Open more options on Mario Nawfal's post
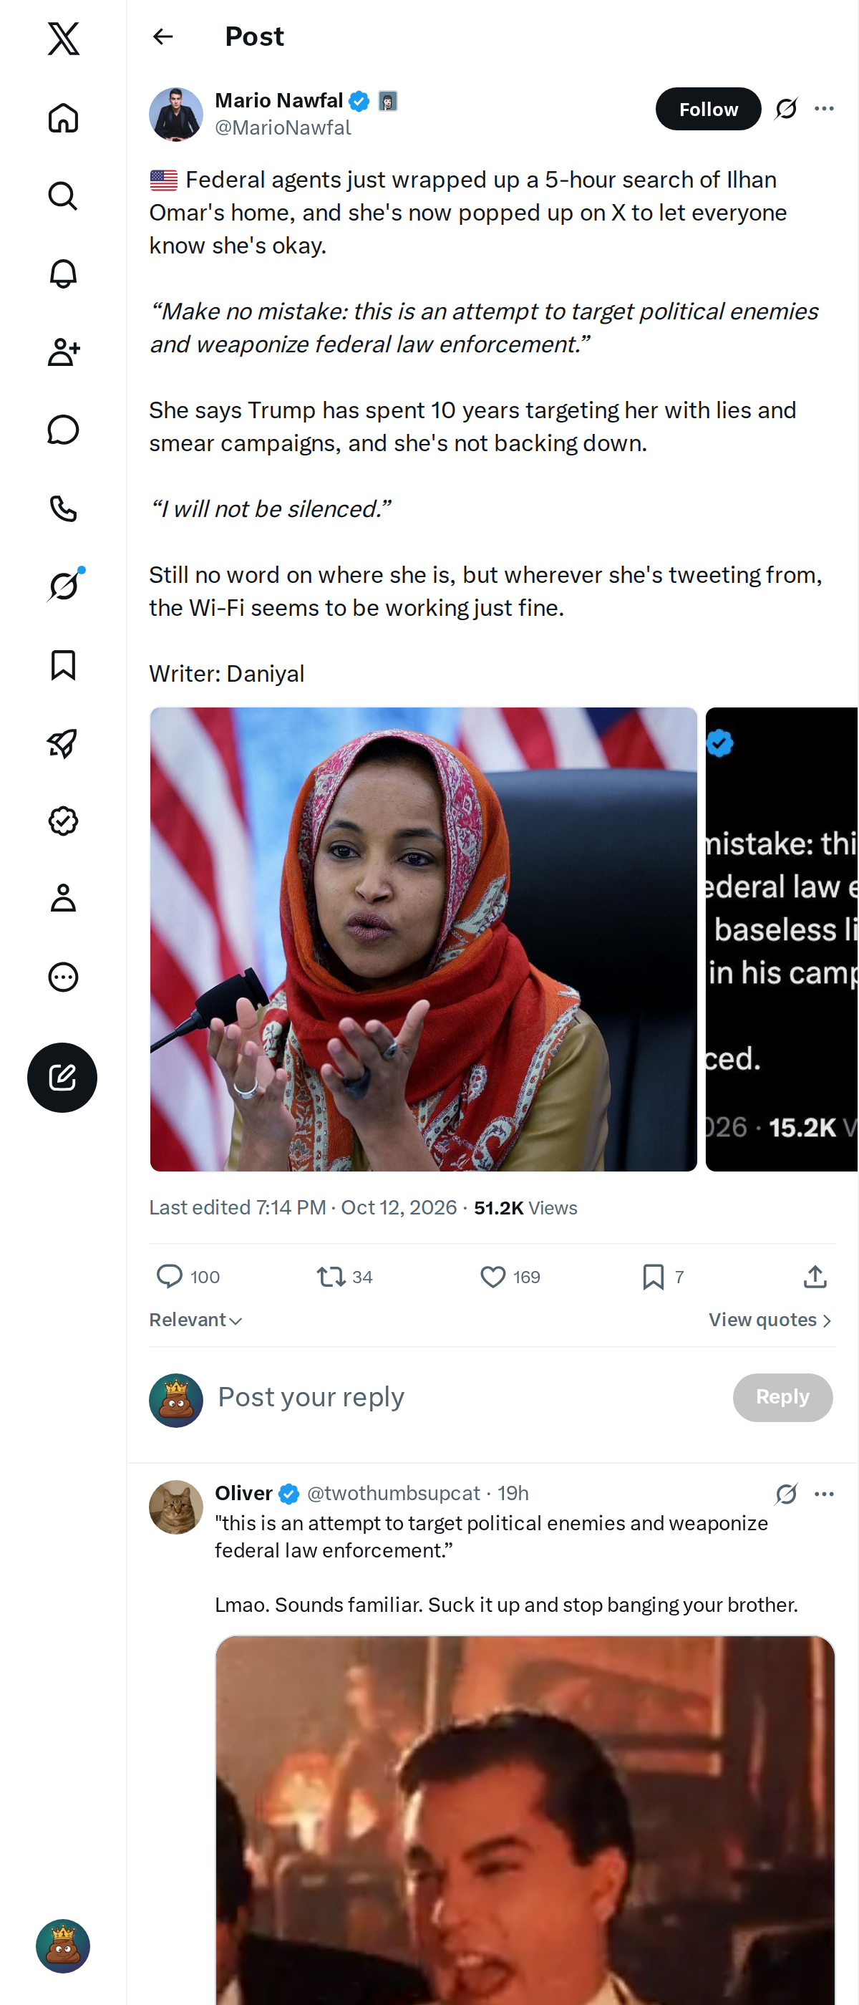 (824, 109)
